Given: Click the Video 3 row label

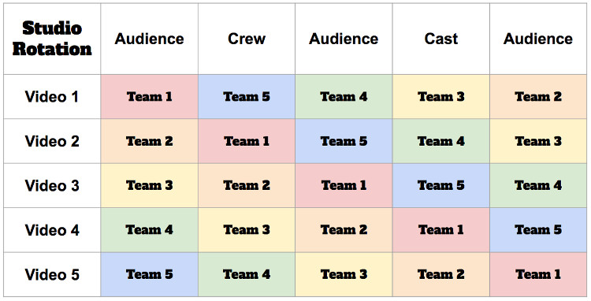Looking at the screenshot, I should coord(52,185).
